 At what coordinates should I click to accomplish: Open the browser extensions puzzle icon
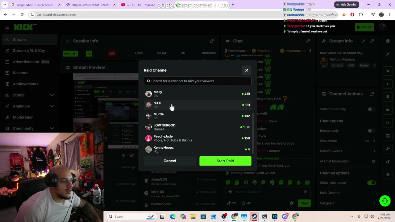pyautogui.click(x=361, y=14)
